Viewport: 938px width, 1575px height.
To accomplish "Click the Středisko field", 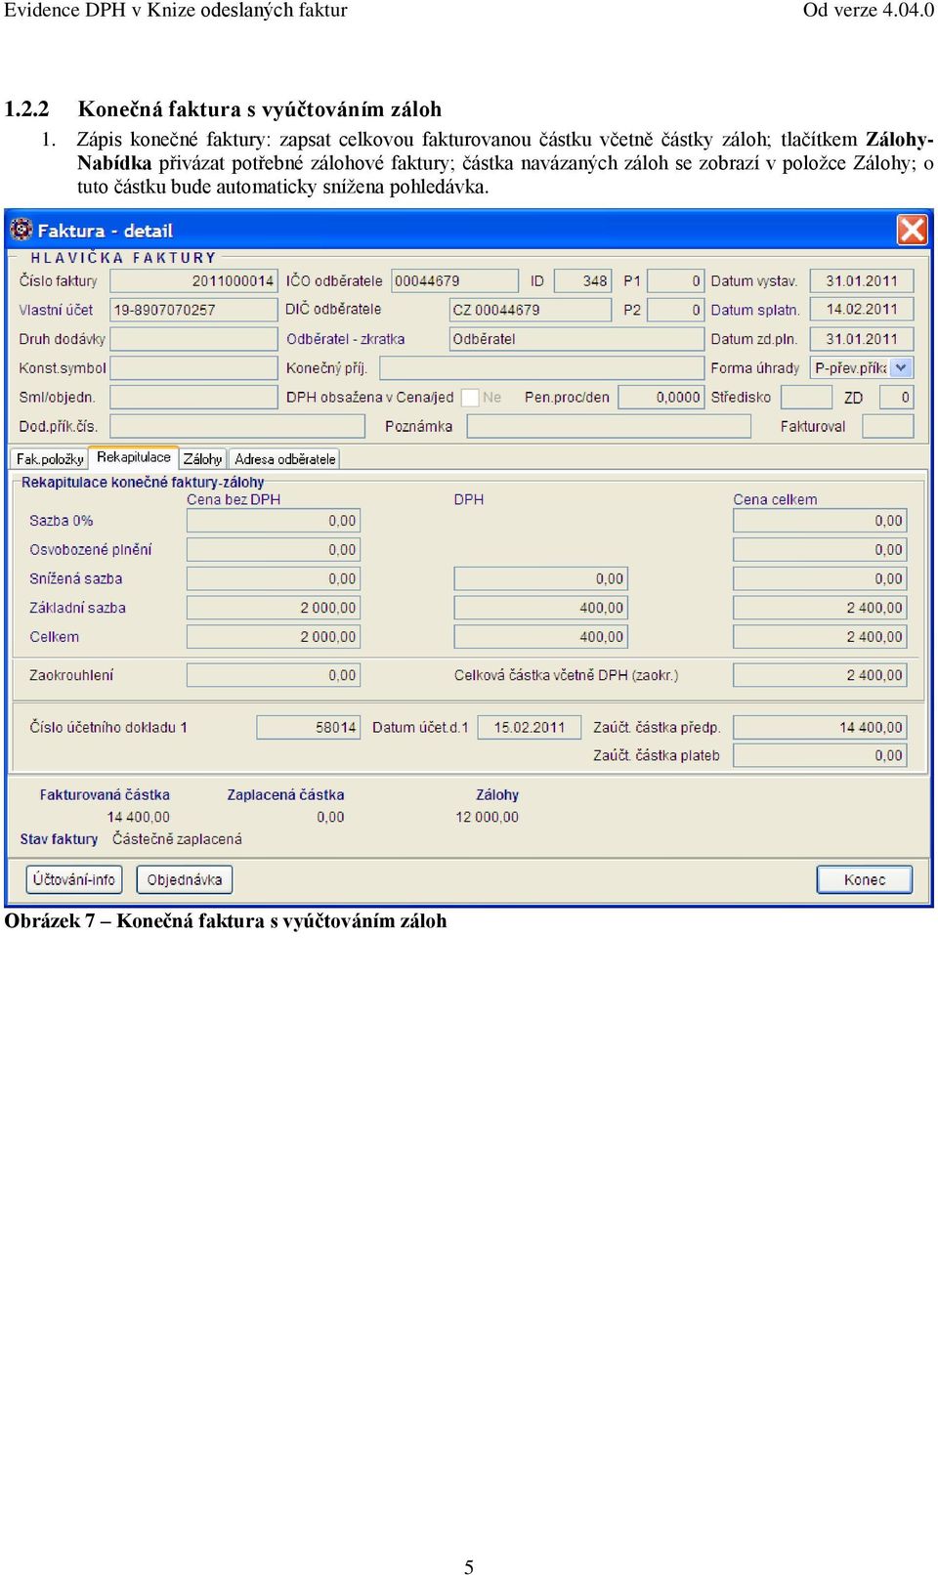I will click(x=807, y=397).
